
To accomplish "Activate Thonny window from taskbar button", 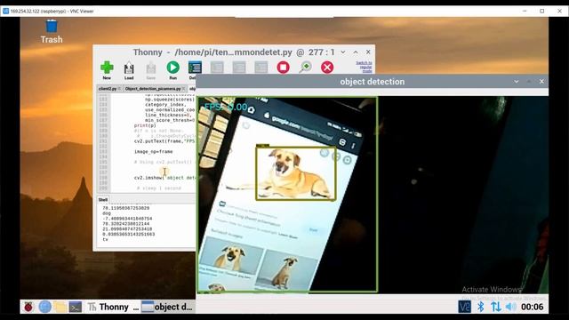I will (113, 307).
